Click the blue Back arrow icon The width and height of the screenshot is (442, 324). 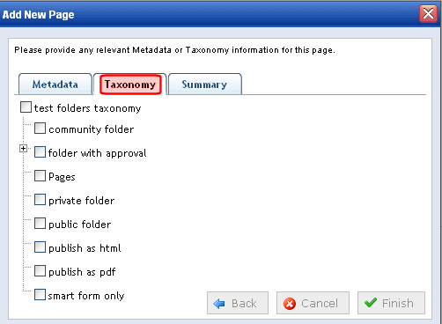coord(219,304)
